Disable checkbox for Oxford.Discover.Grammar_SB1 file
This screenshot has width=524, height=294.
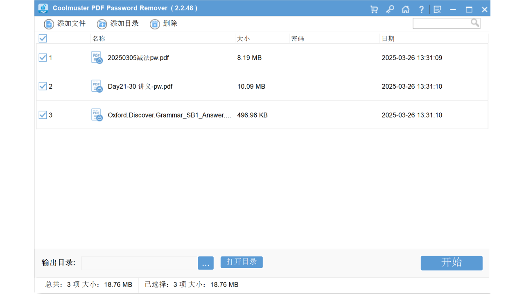click(x=43, y=115)
